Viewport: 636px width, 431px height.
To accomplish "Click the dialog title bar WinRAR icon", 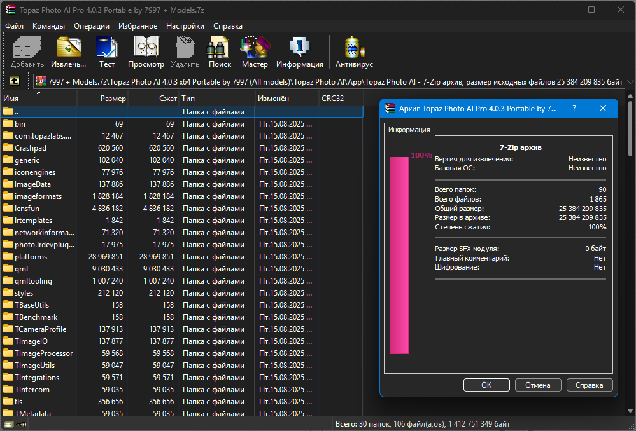I will 390,108.
